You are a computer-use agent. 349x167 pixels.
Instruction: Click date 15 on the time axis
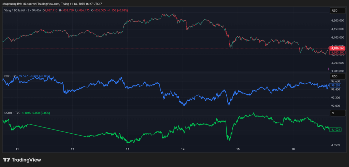(238, 149)
